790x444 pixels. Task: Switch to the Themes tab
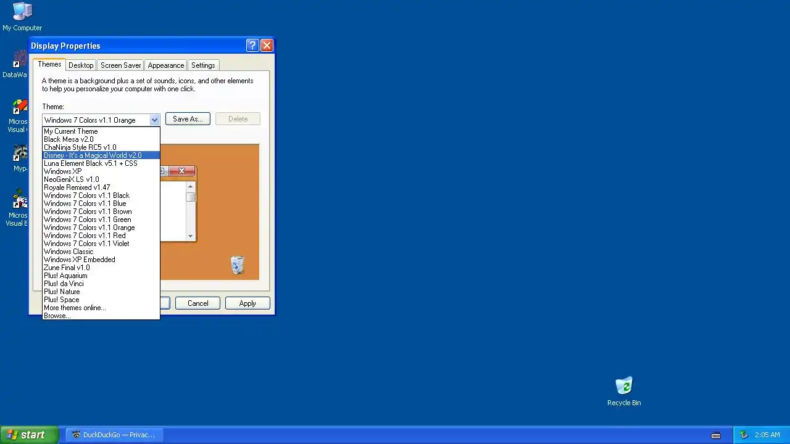pyautogui.click(x=49, y=64)
